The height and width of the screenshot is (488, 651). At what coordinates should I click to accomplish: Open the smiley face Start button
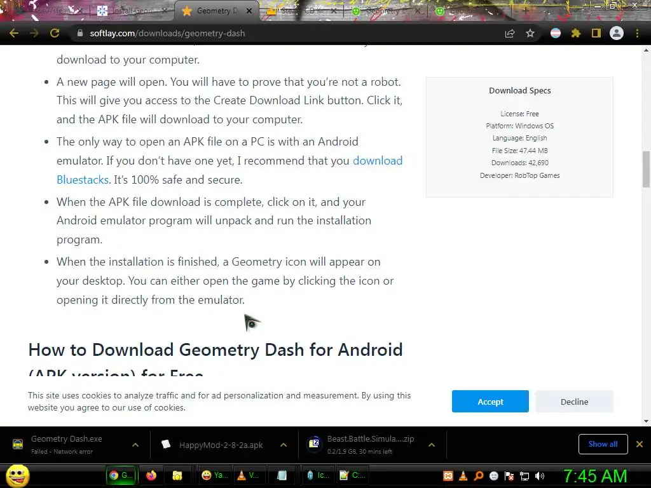click(18, 475)
